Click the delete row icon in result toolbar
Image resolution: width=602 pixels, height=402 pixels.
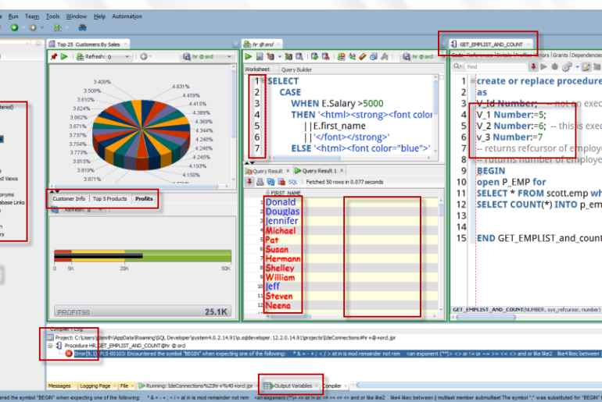coord(281,182)
